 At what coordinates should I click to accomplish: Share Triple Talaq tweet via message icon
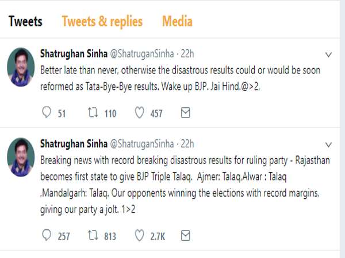(x=185, y=235)
